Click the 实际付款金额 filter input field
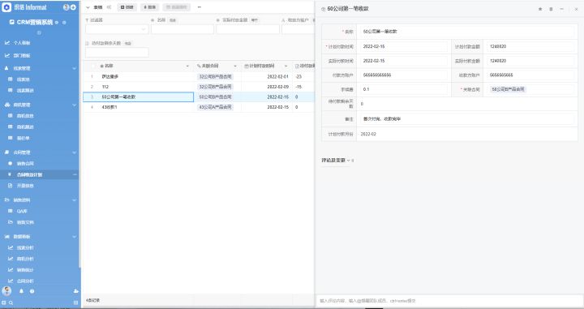This screenshot has width=584, height=309. click(247, 29)
